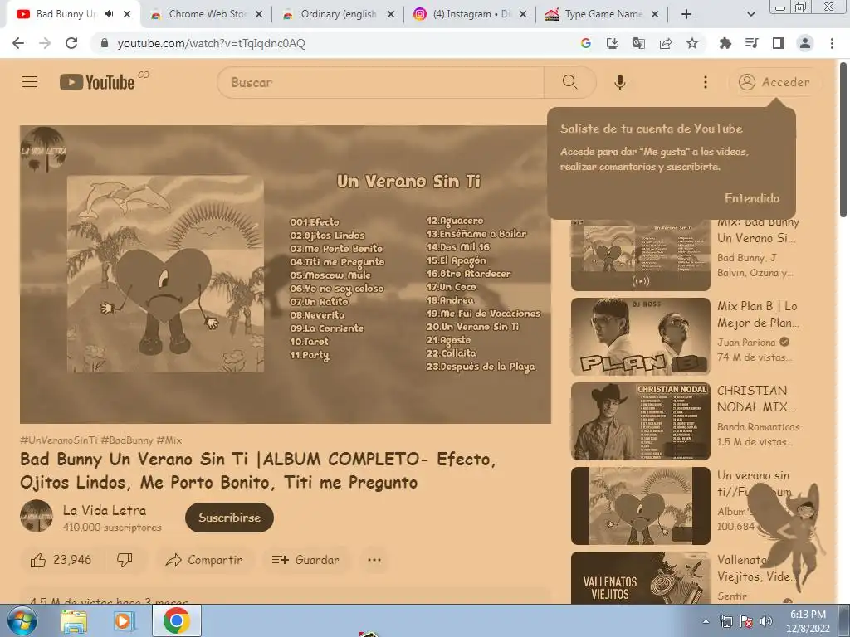Open the Mix Bad Bunny playlist thumbnail
The height and width of the screenshot is (637, 850).
[640, 255]
